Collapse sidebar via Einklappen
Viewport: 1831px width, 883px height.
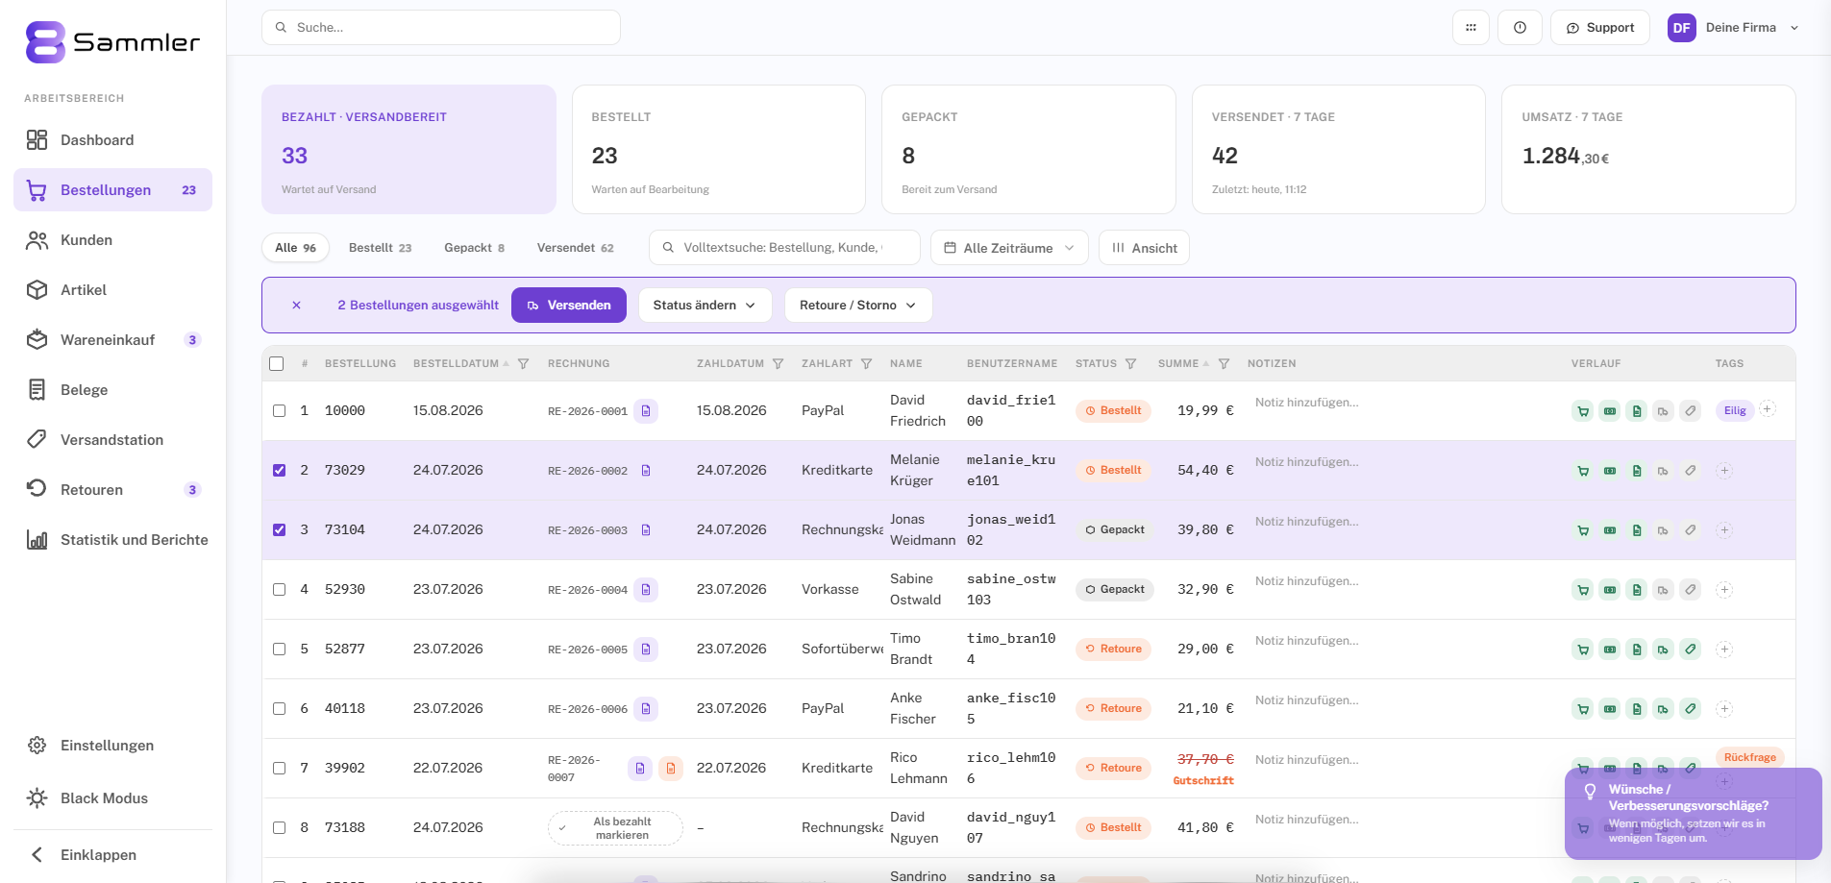point(112,855)
